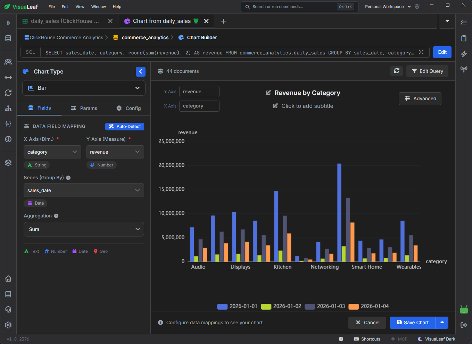Add a new tab

coord(224,21)
